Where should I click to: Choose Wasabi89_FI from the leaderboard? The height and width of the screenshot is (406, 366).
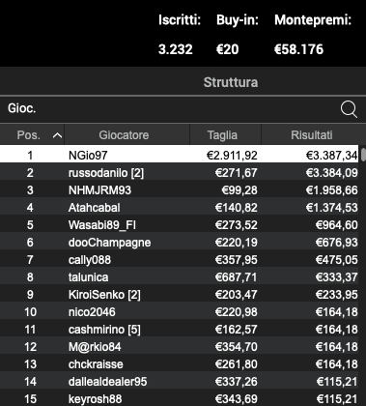(180, 225)
